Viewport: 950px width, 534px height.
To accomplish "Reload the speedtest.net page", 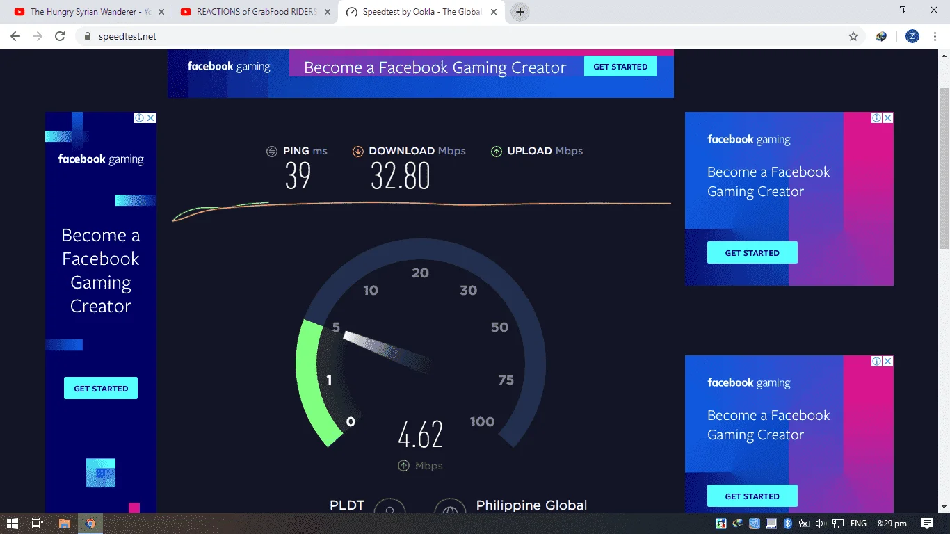I will [60, 36].
